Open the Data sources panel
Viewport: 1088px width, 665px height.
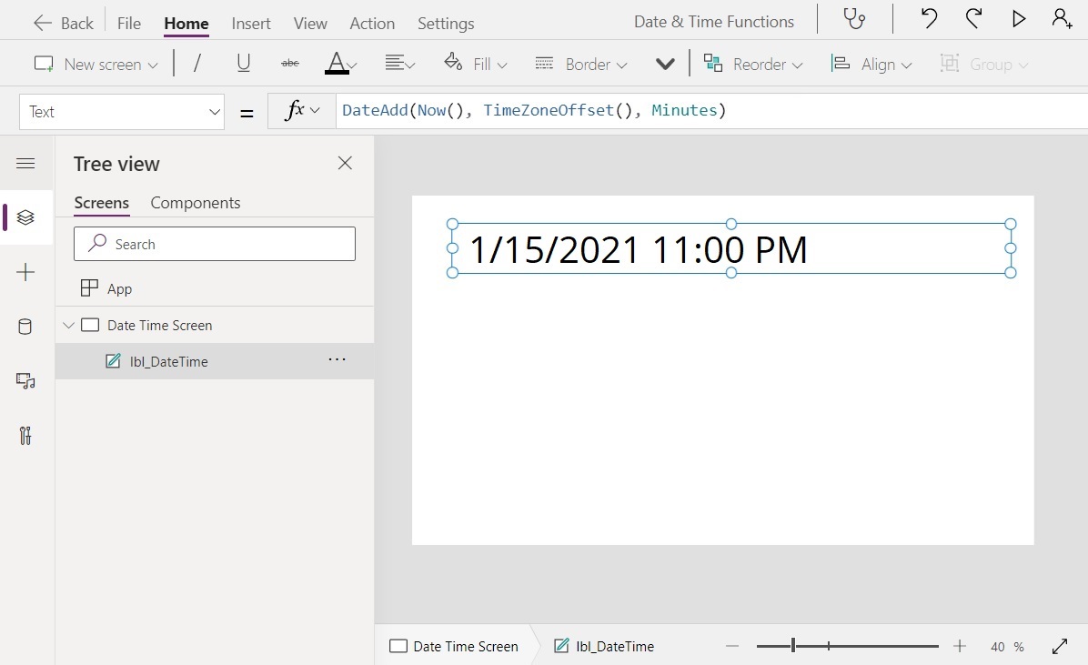tap(25, 327)
